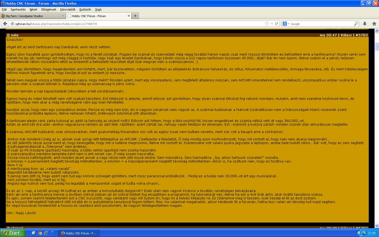379x237 pixels.
Task: Click the site identity globe icon
Action: pos(12,24)
